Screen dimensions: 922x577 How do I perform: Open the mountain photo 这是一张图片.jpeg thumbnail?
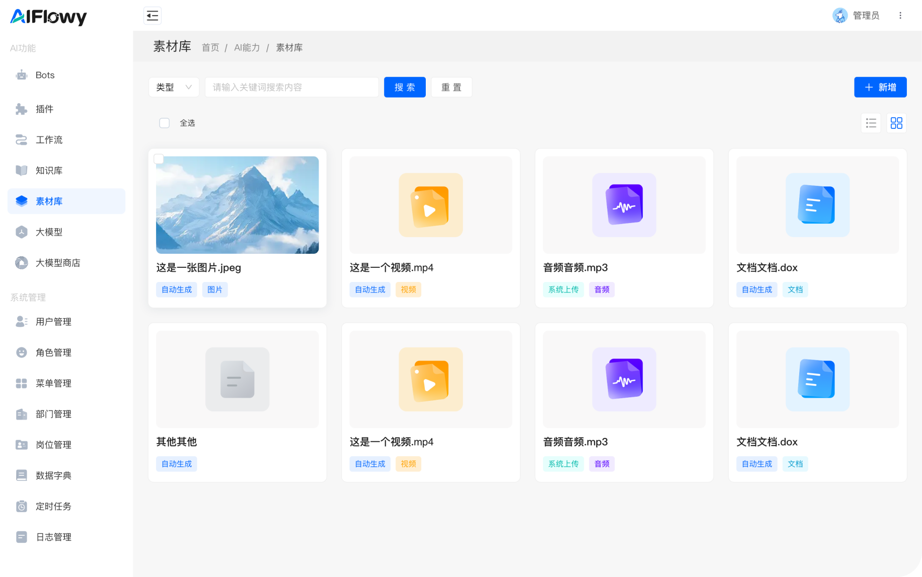(237, 204)
